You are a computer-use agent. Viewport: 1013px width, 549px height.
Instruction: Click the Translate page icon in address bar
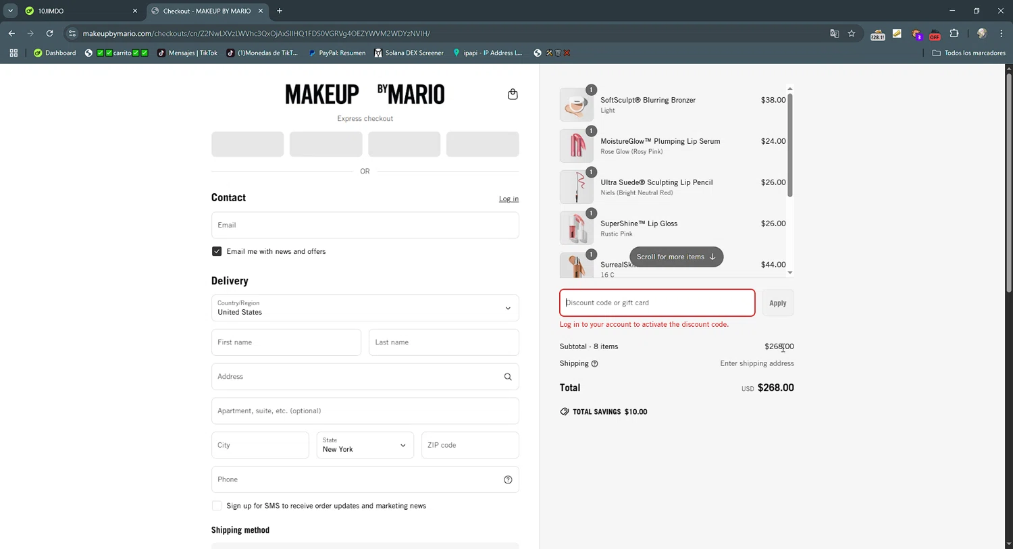point(834,33)
